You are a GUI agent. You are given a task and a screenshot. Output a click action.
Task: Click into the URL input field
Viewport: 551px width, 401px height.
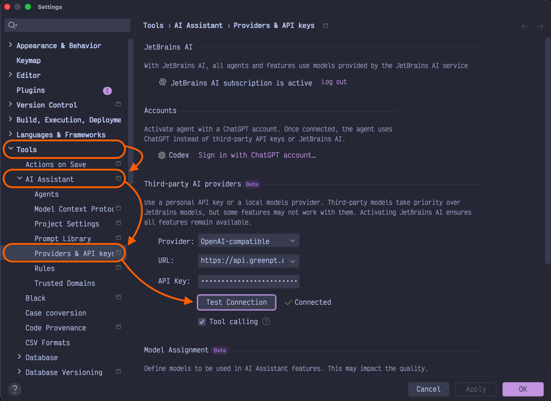(242, 261)
